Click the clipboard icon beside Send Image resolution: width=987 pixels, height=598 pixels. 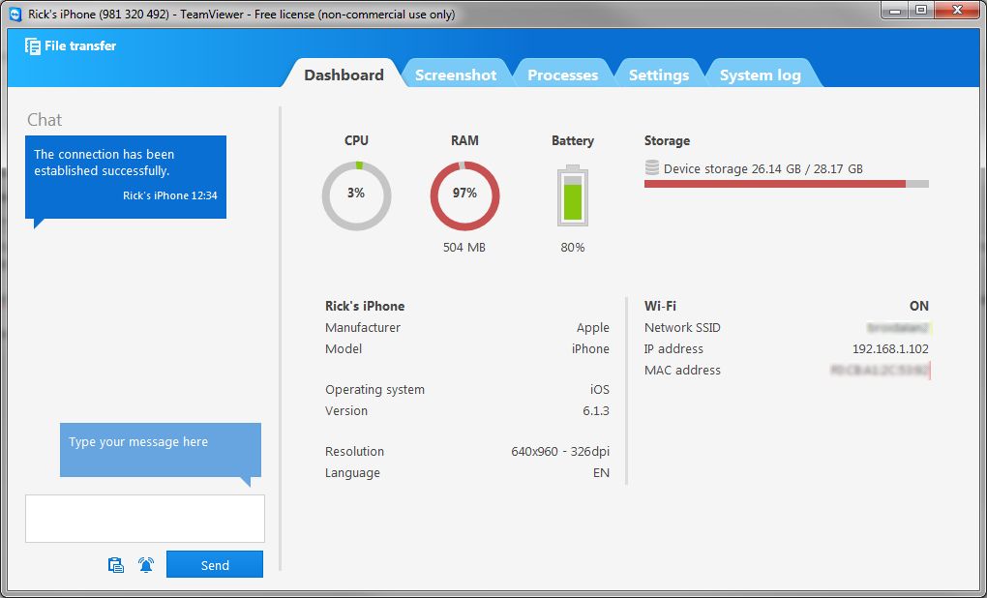click(116, 565)
